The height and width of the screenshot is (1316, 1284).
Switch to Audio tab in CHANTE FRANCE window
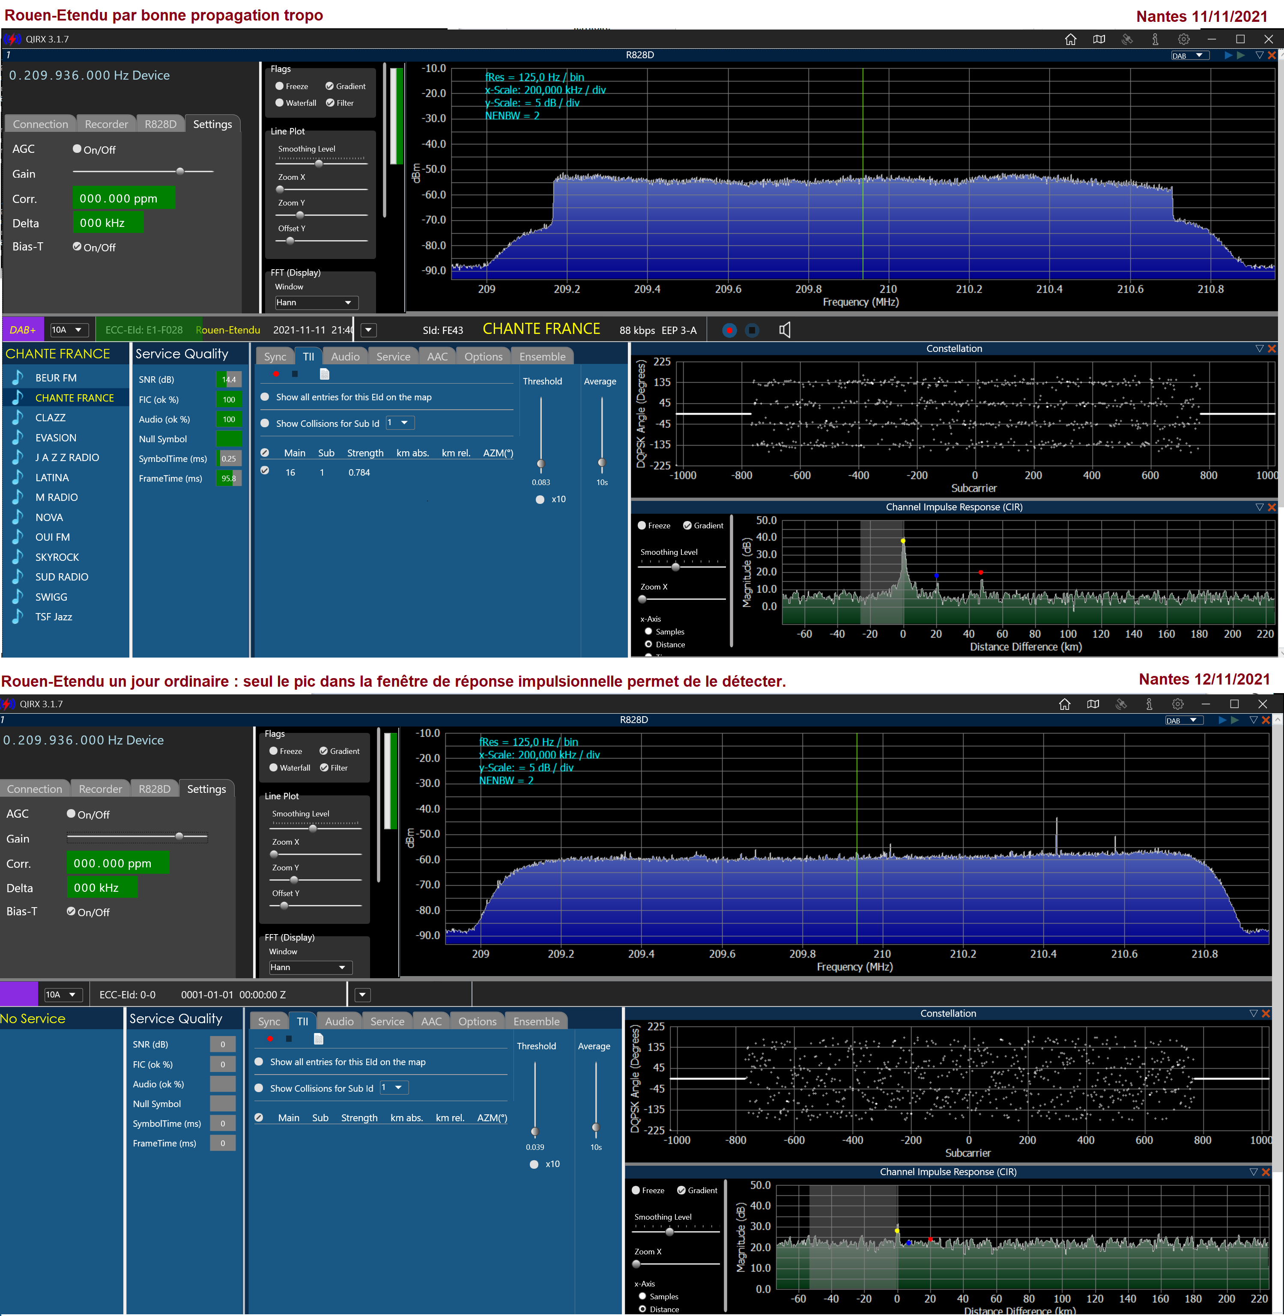click(x=345, y=357)
